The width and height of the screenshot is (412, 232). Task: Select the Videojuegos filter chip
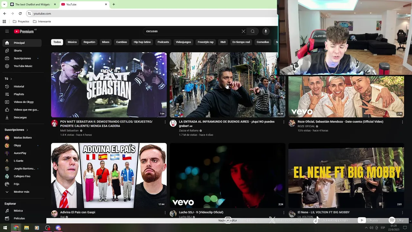coord(183,42)
